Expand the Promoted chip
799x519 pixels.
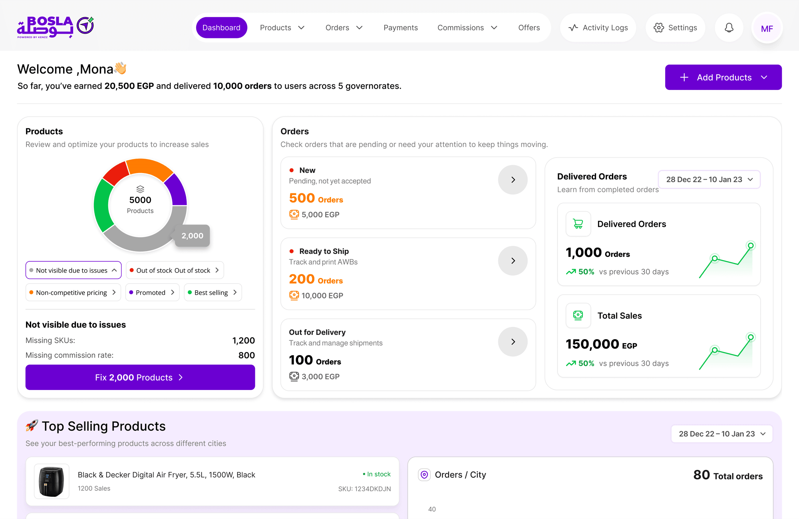coord(152,292)
